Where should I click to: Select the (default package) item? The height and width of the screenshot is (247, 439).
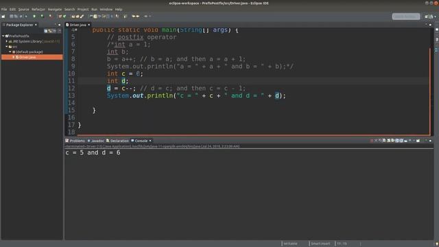[x=29, y=52]
